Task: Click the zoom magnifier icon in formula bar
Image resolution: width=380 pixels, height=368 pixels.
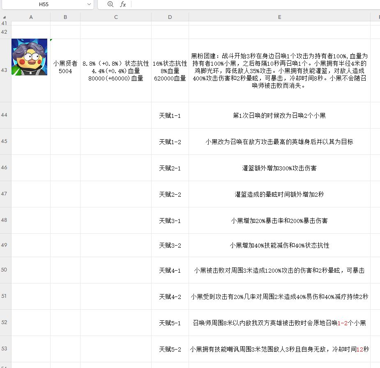Action: click(x=110, y=4)
